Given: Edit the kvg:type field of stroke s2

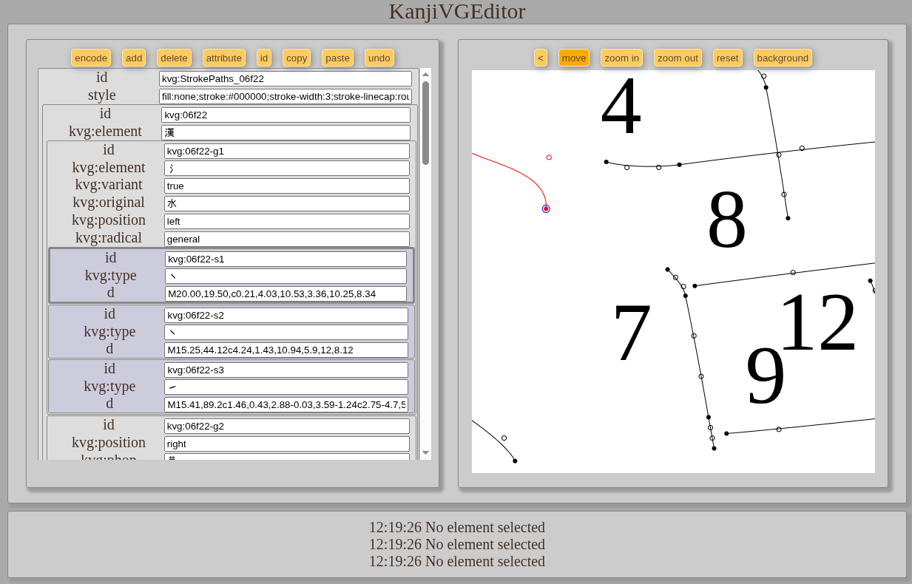Looking at the screenshot, I should click(x=286, y=333).
